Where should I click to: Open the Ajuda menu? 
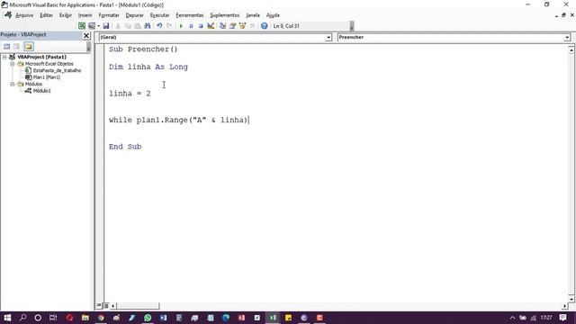tap(273, 15)
